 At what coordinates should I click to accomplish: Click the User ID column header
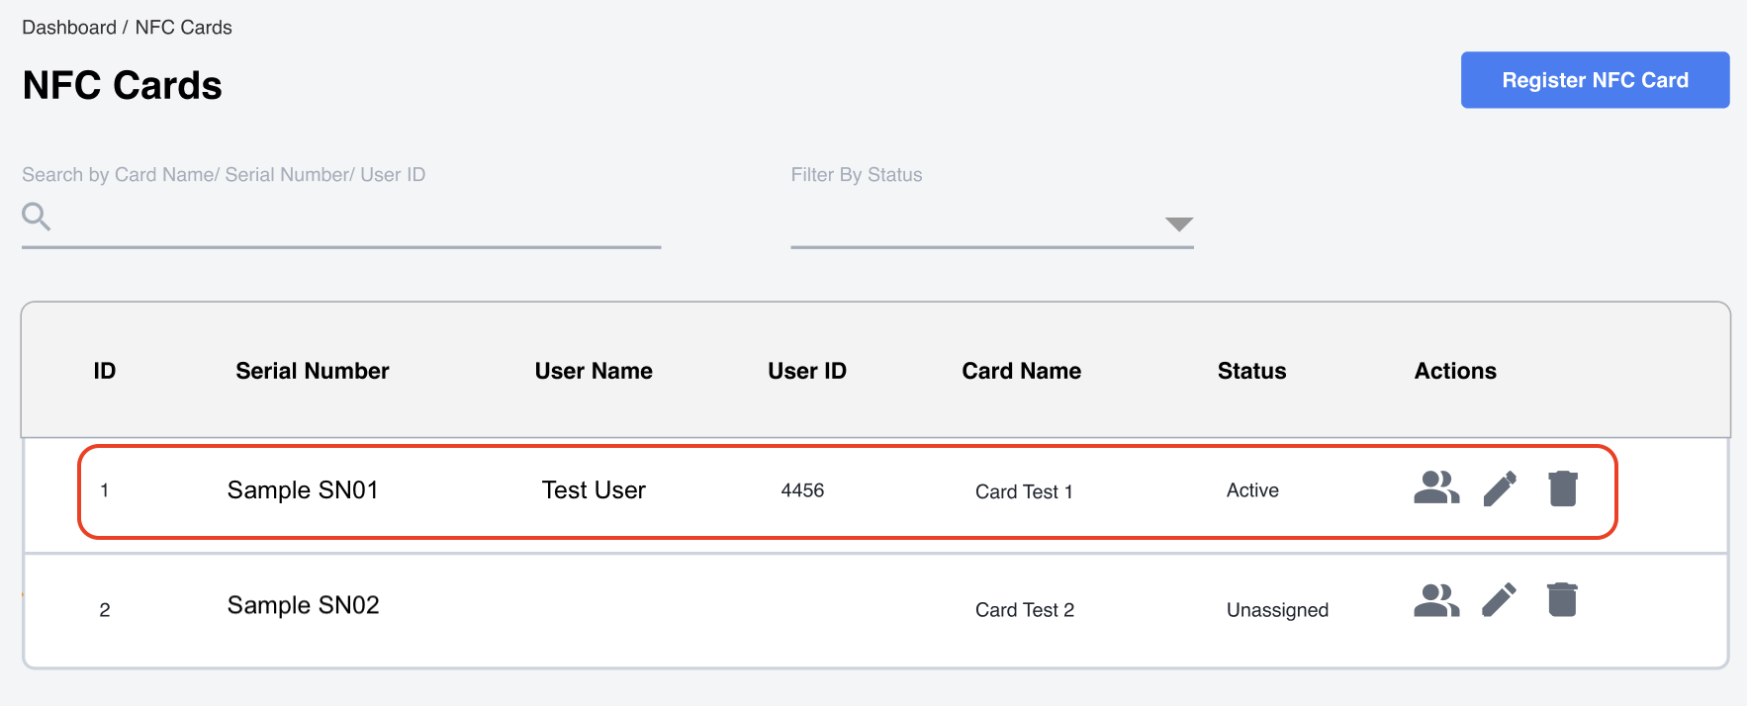click(x=807, y=371)
